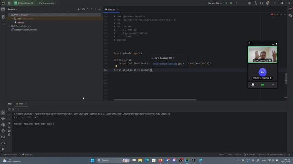Open the Python Packages tool window icon
Image resolution: width=293 pixels, height=164 pixels.
pos(3,125)
